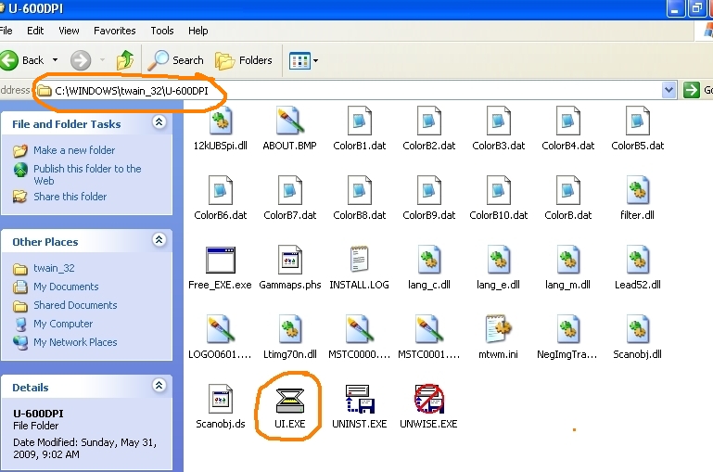Open the View menu

tap(69, 31)
